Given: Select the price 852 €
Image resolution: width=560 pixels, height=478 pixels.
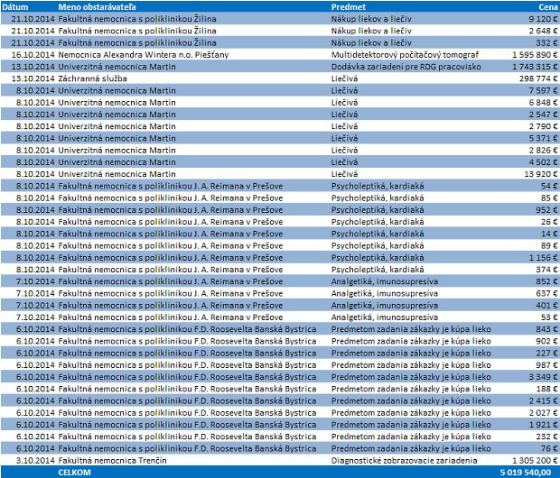Looking at the screenshot, I should pos(546,281).
